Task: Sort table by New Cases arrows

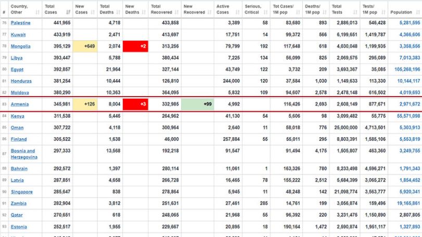Action: pos(93,12)
